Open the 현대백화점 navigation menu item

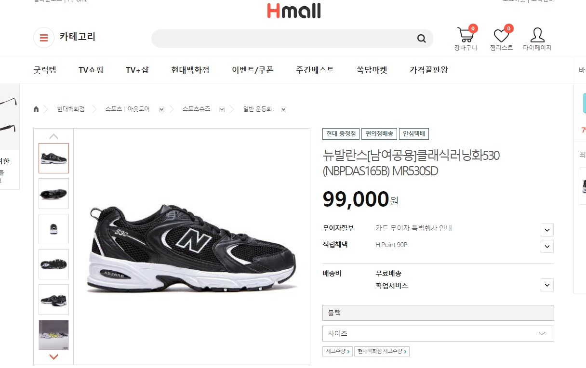(x=190, y=70)
